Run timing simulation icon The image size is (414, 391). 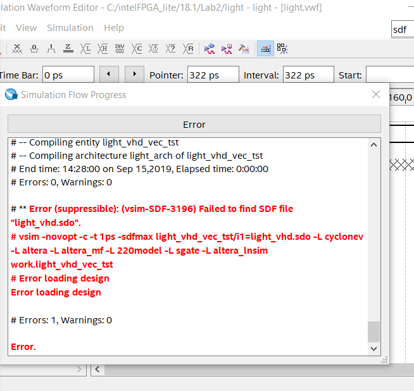click(227, 49)
